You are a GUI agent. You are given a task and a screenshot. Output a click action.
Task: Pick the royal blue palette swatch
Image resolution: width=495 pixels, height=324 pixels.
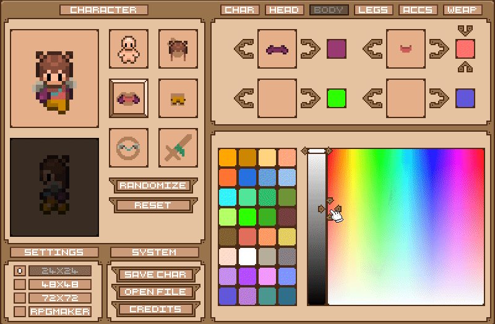[x=247, y=177]
